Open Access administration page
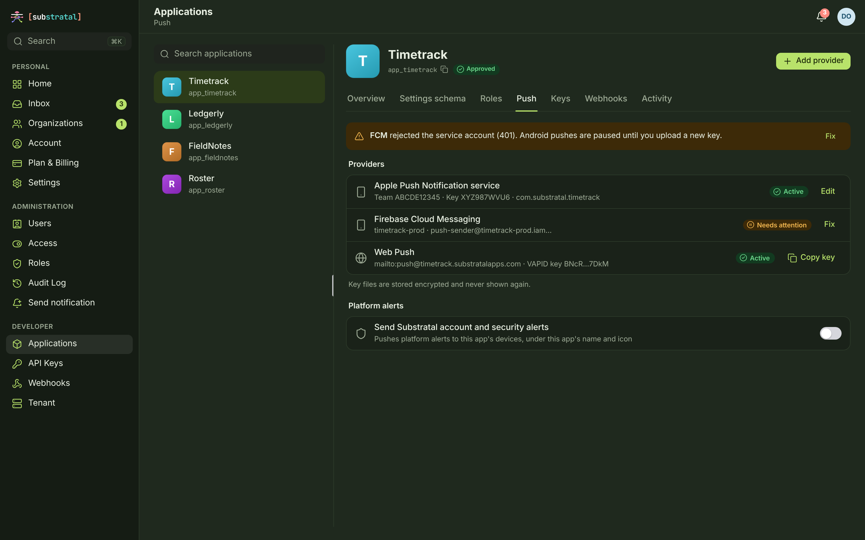Viewport: 865px width, 540px height. tap(69, 243)
